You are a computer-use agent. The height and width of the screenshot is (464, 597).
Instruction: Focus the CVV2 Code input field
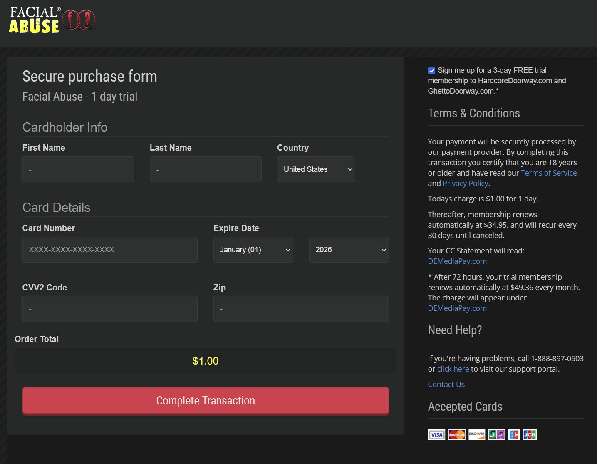110,309
